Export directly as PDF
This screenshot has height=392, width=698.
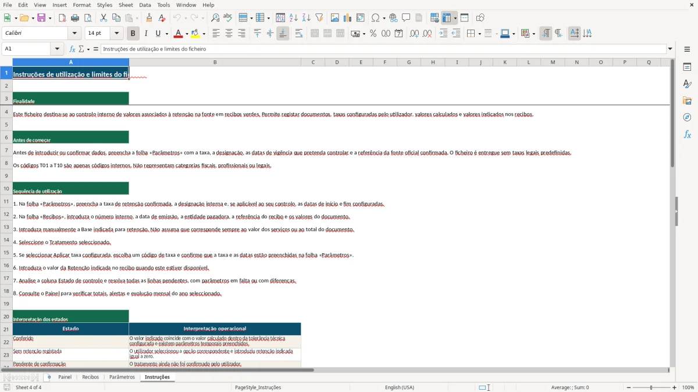point(62,18)
